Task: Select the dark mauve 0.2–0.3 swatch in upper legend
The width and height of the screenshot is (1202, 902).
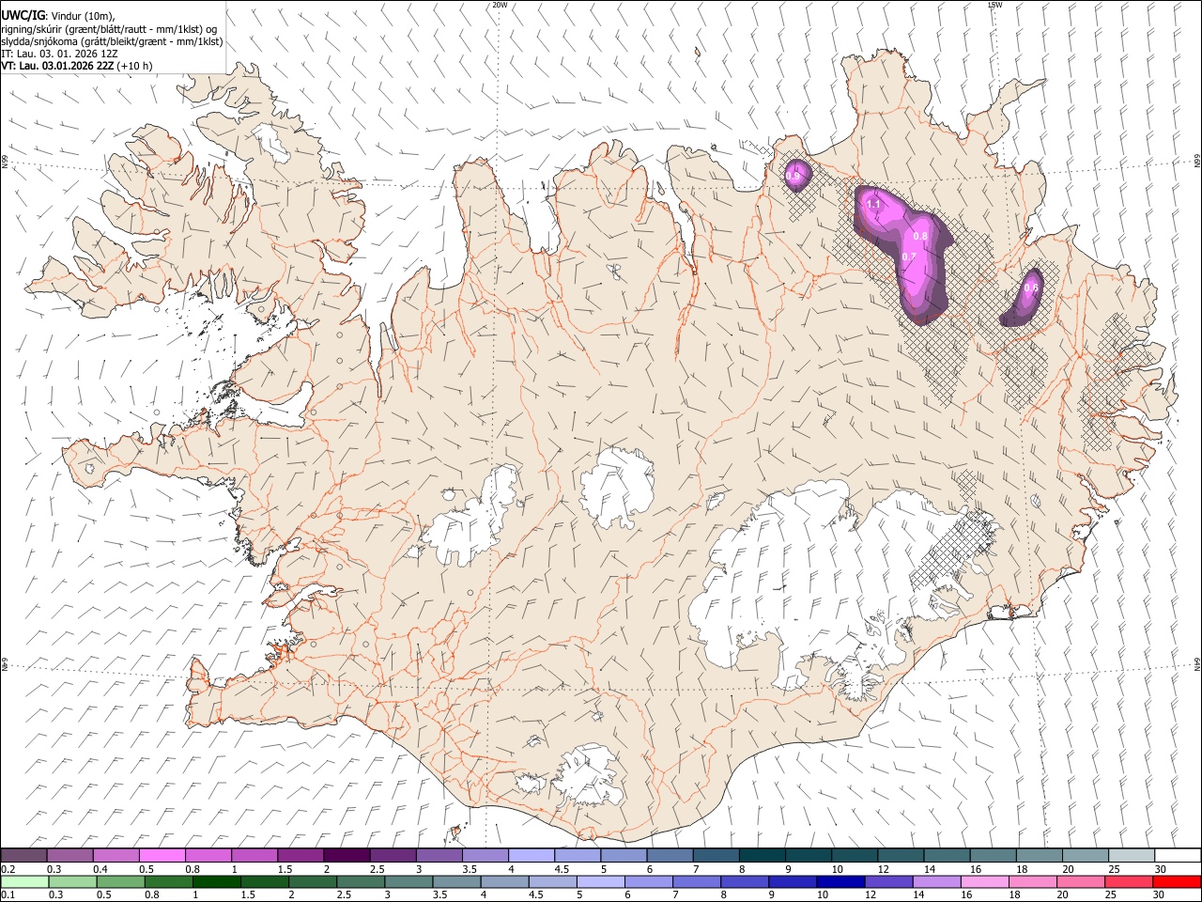Action: coord(24,855)
